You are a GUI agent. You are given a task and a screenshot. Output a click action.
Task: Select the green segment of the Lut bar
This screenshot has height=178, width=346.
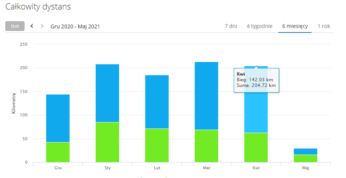pyautogui.click(x=157, y=145)
